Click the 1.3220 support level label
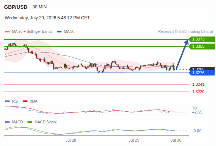The width and height of the screenshot is (216, 146). [198, 92]
